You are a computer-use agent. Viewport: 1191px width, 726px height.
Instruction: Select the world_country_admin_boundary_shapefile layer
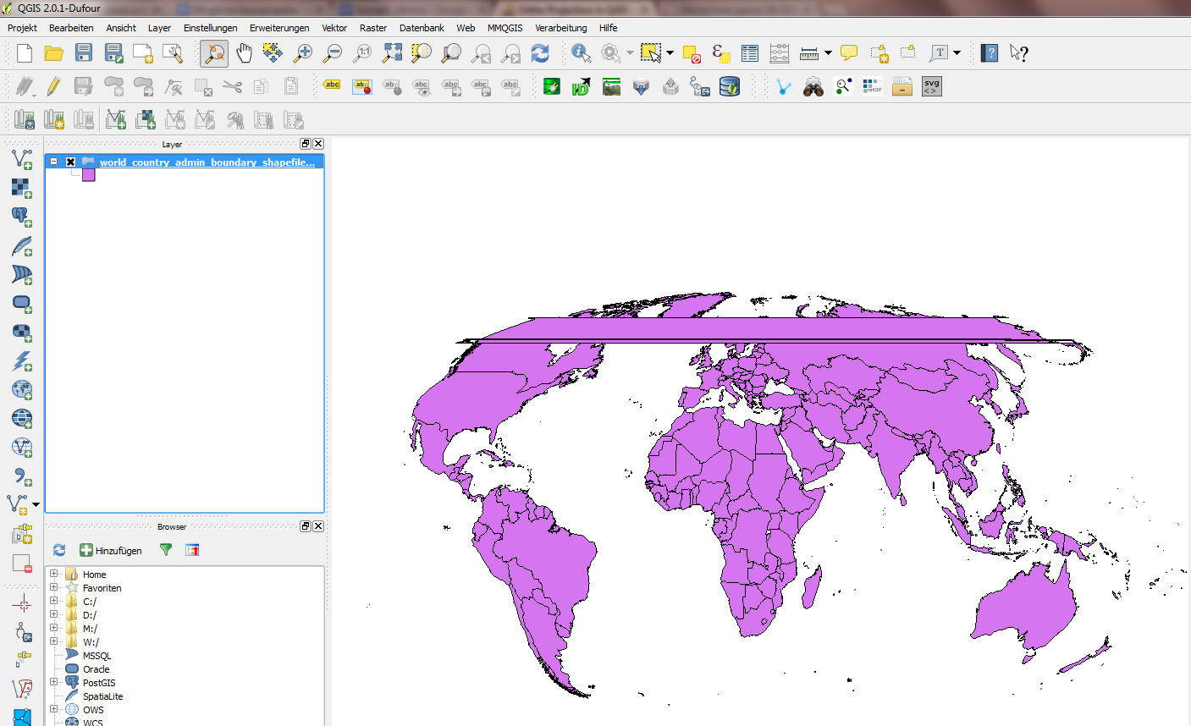[207, 162]
